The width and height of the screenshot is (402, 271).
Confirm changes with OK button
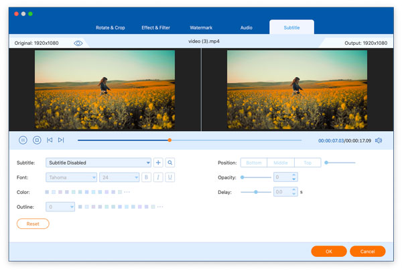[x=328, y=251]
